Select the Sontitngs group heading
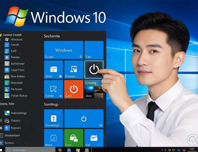The image size is (198, 152). (x=51, y=105)
